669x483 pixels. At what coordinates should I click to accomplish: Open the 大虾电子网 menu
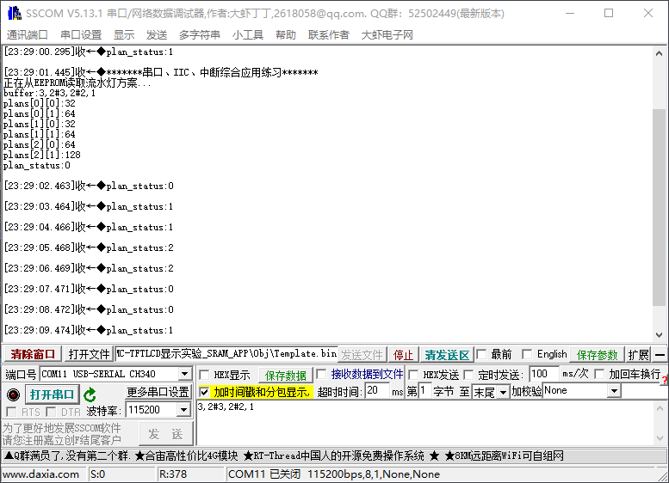click(387, 35)
